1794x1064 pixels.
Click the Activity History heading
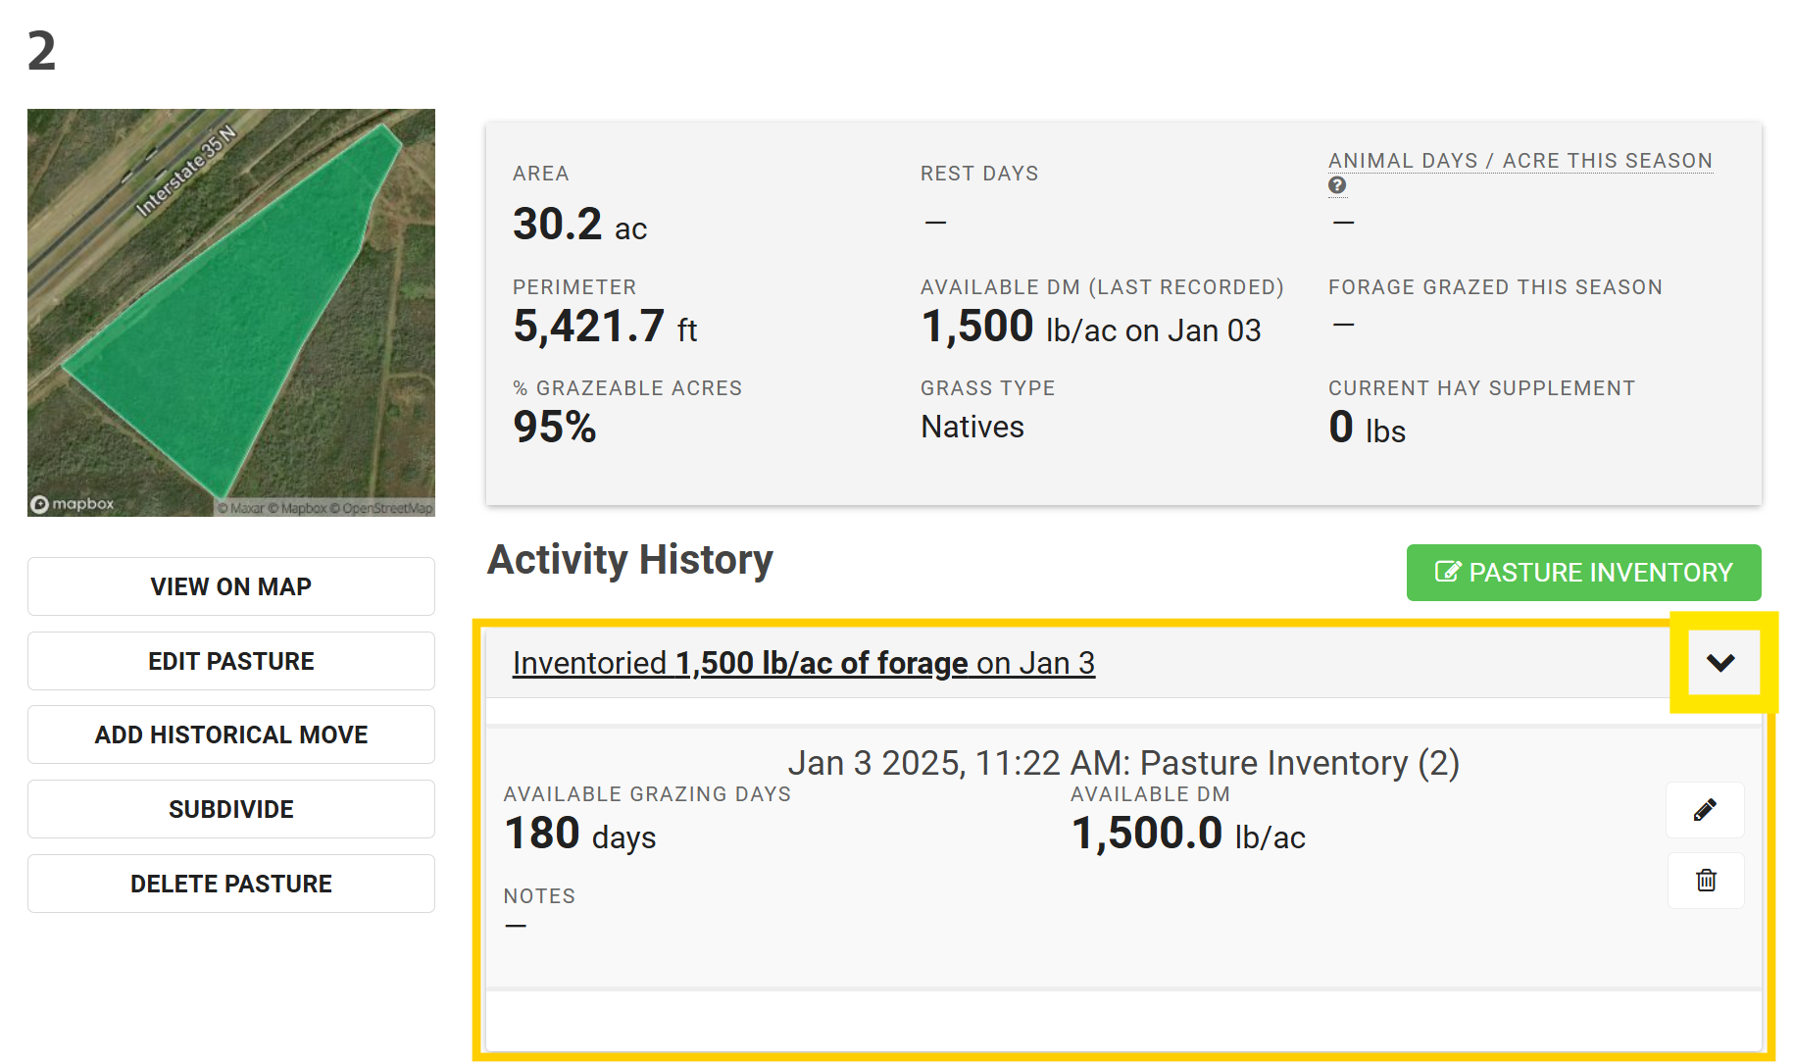point(630,560)
